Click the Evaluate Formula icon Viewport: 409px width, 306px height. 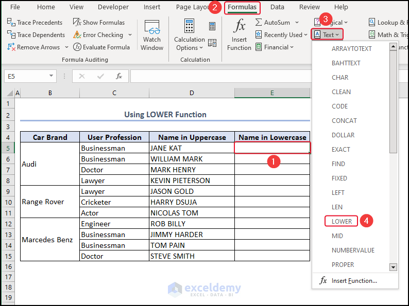pos(77,47)
